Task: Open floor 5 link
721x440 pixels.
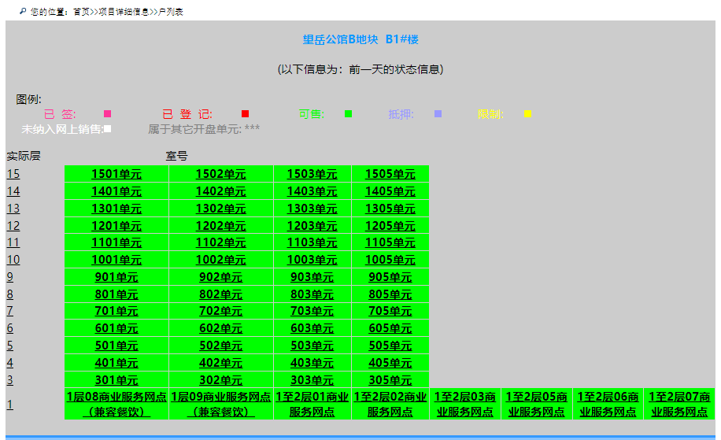Action: 9,346
